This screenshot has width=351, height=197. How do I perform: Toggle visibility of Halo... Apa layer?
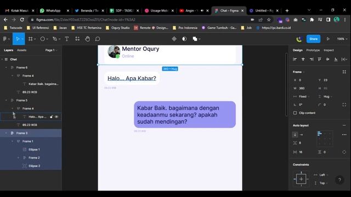click(x=56, y=117)
